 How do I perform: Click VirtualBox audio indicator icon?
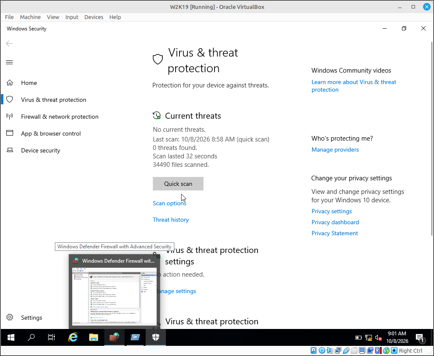330,351
